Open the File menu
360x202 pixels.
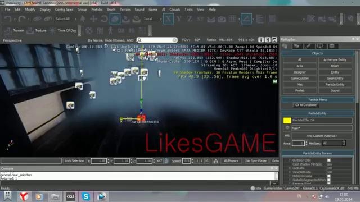coord(7,10)
